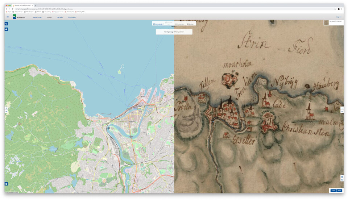Open the Stedfest menu item
The width and height of the screenshot is (348, 200).
click(x=49, y=17)
